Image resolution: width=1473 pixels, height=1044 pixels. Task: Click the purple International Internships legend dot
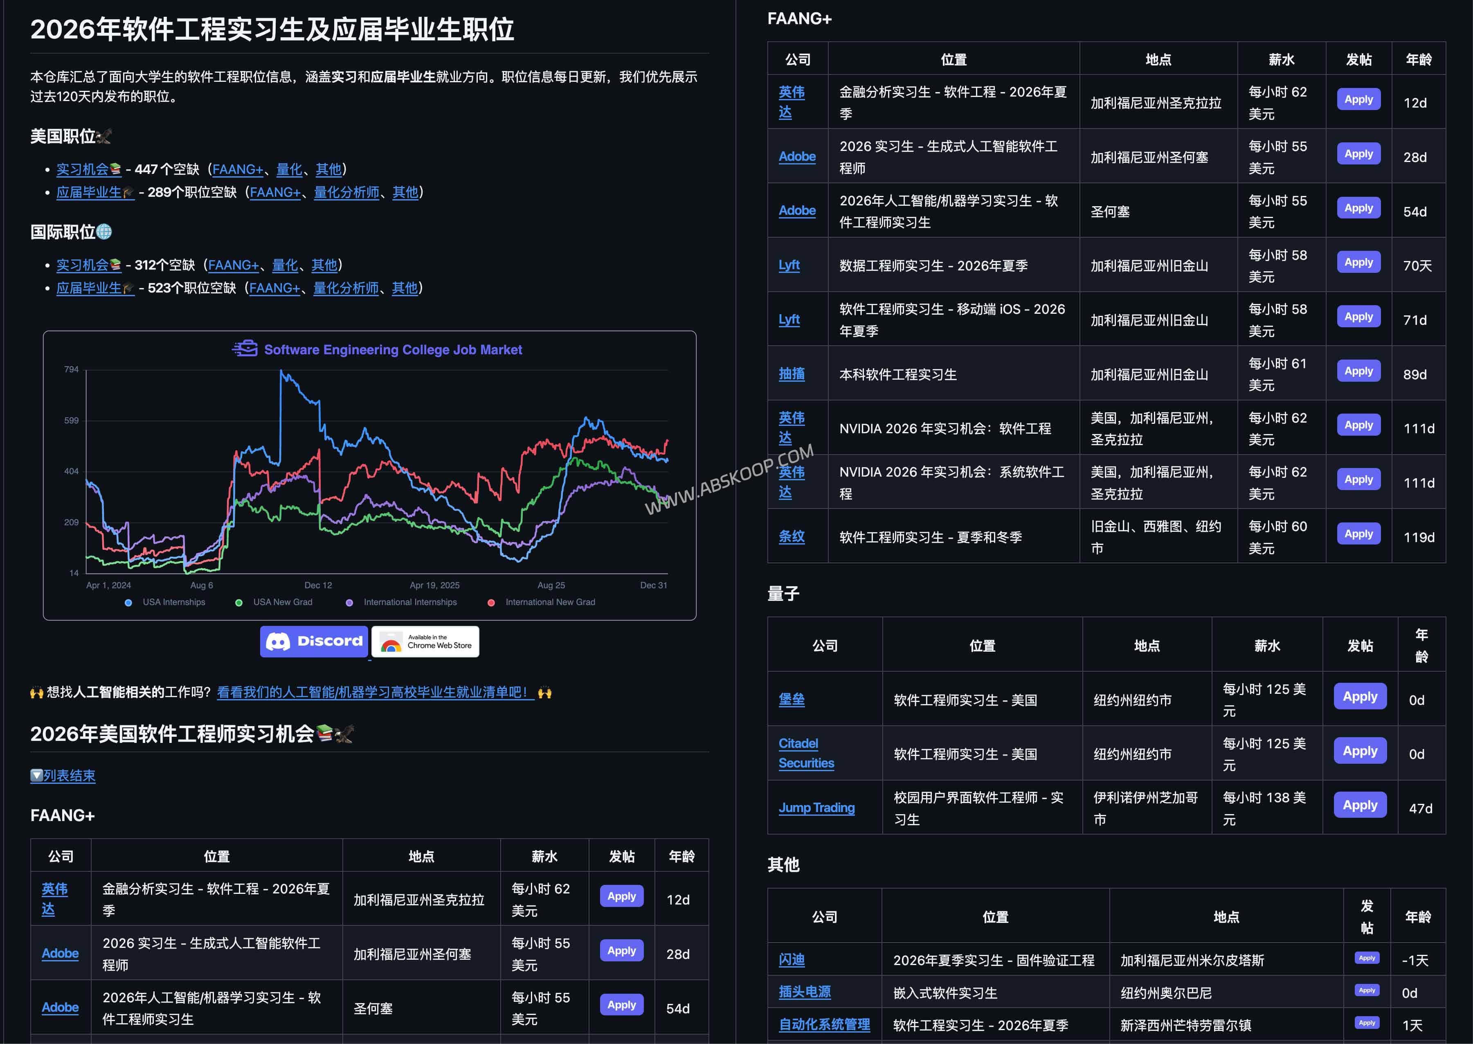pos(350,602)
